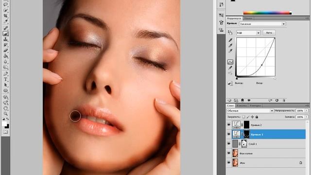Select the Crop tool
311x175 pixels.
point(5,16)
